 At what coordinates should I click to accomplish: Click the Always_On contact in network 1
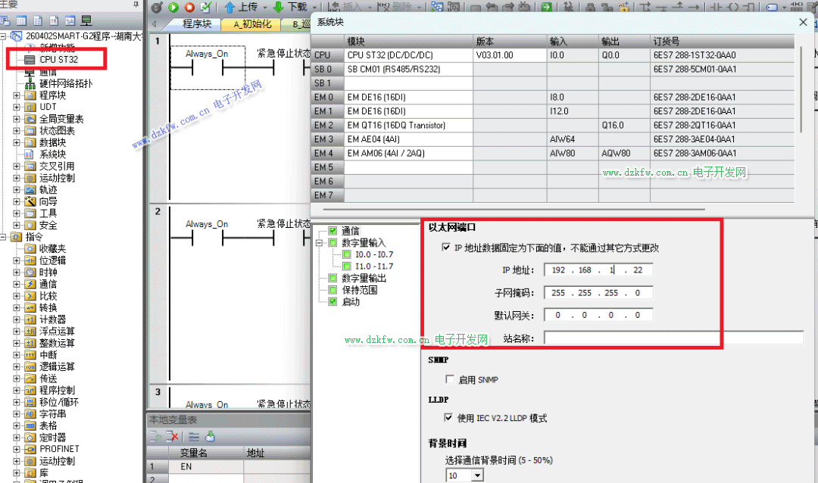(x=207, y=67)
